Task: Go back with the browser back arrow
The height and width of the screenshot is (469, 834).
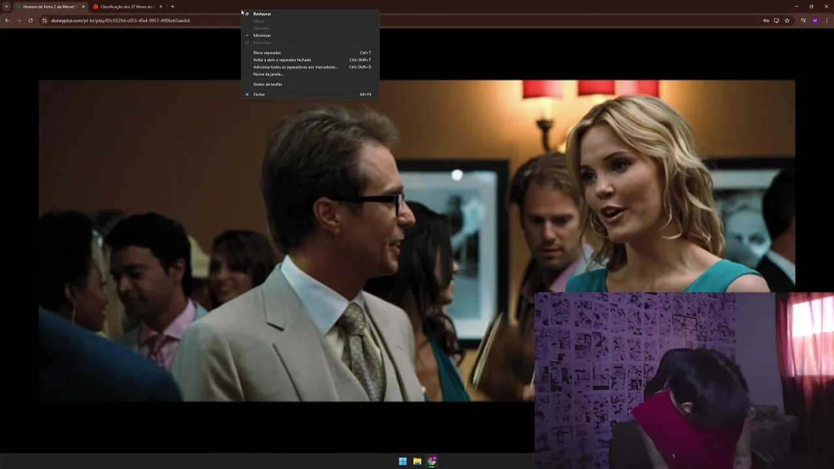Action: pos(7,20)
